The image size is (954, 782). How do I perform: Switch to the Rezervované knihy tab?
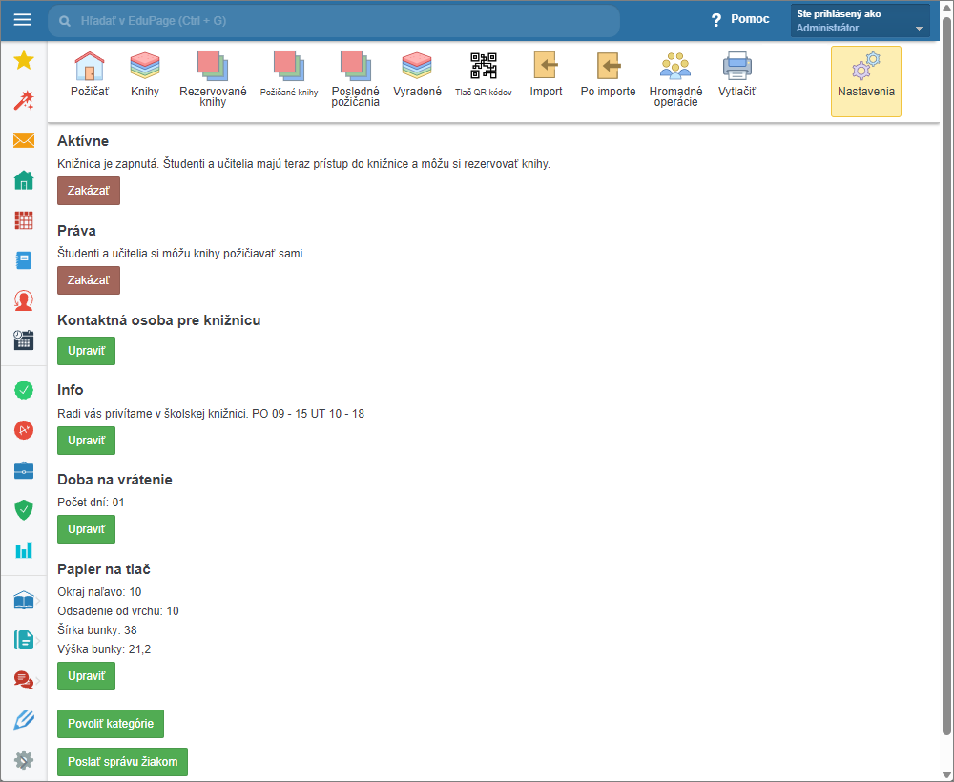click(213, 79)
